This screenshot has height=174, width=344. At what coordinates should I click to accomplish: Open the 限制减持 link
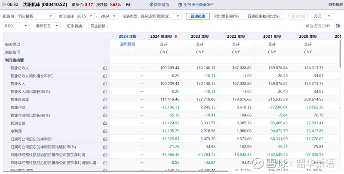(x=162, y=5)
